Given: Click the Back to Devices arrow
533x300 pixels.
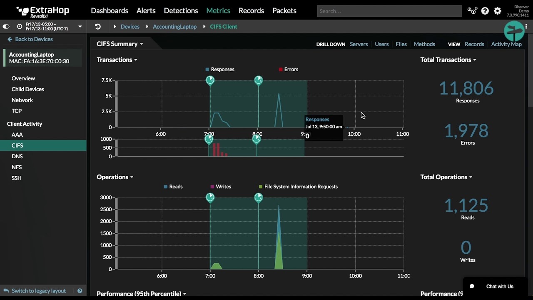Looking at the screenshot, I should click(x=10, y=39).
